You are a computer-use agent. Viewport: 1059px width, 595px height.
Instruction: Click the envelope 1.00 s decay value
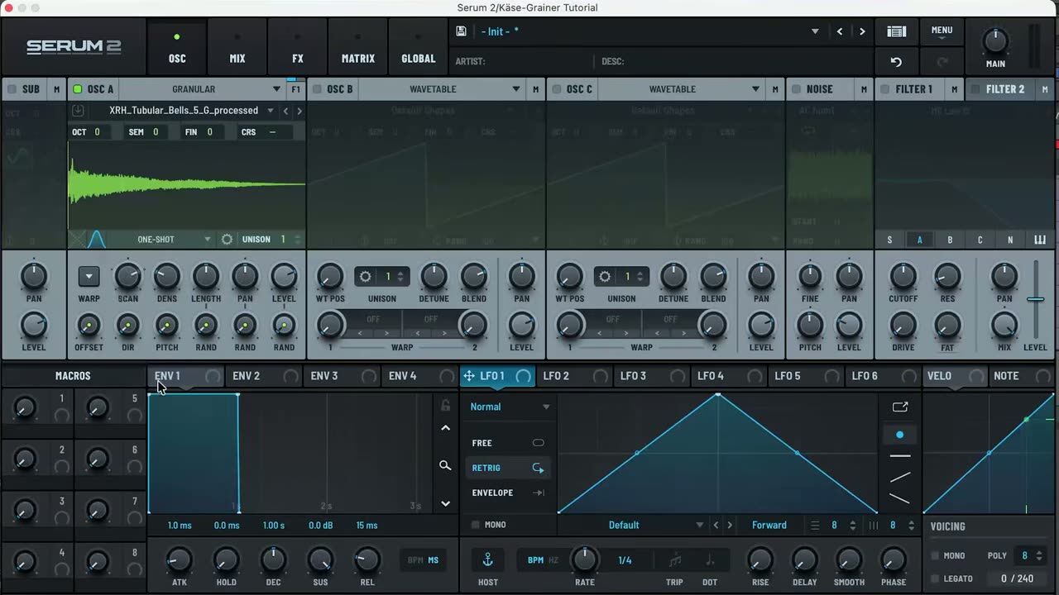point(273,526)
